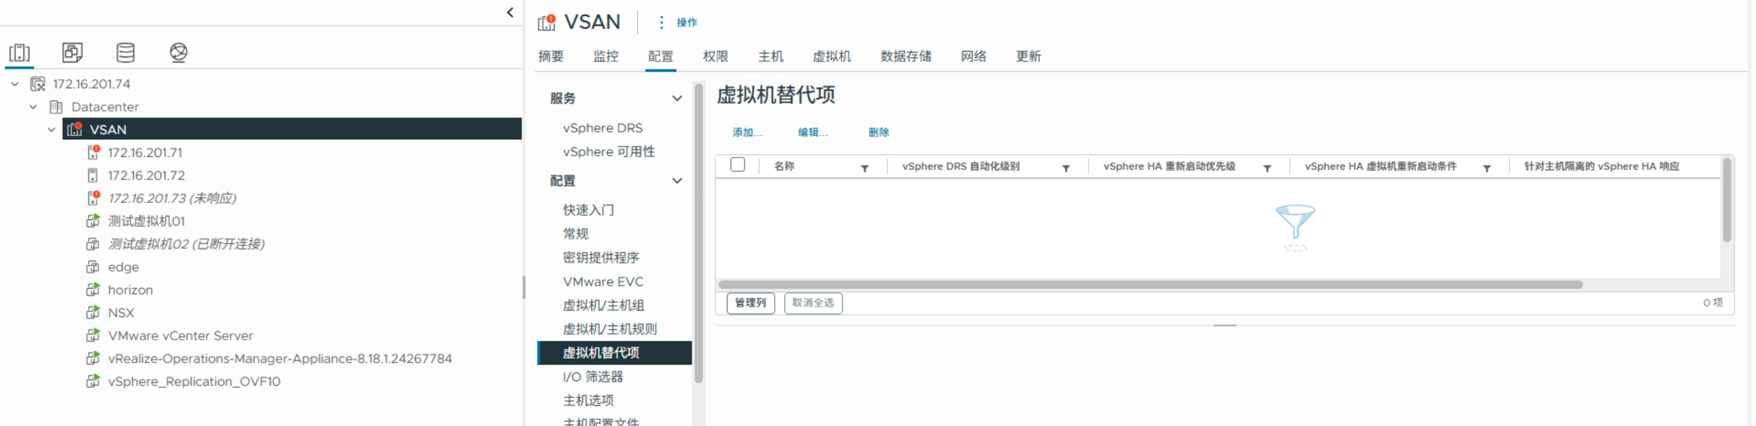The width and height of the screenshot is (1756, 426).
Task: Switch to the 网络 tab
Action: (x=973, y=56)
